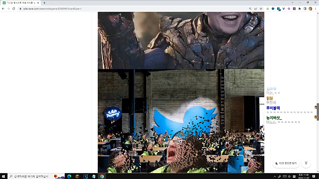
Task: Open the dark square extension icon
Action: tap(294, 9)
